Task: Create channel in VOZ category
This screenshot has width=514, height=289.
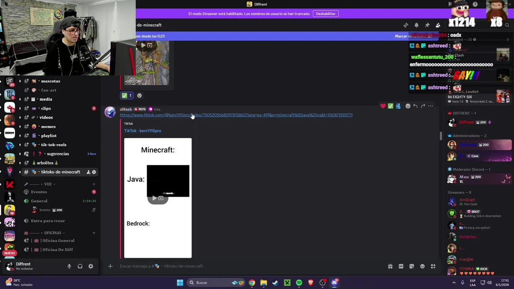Action: 94,184
